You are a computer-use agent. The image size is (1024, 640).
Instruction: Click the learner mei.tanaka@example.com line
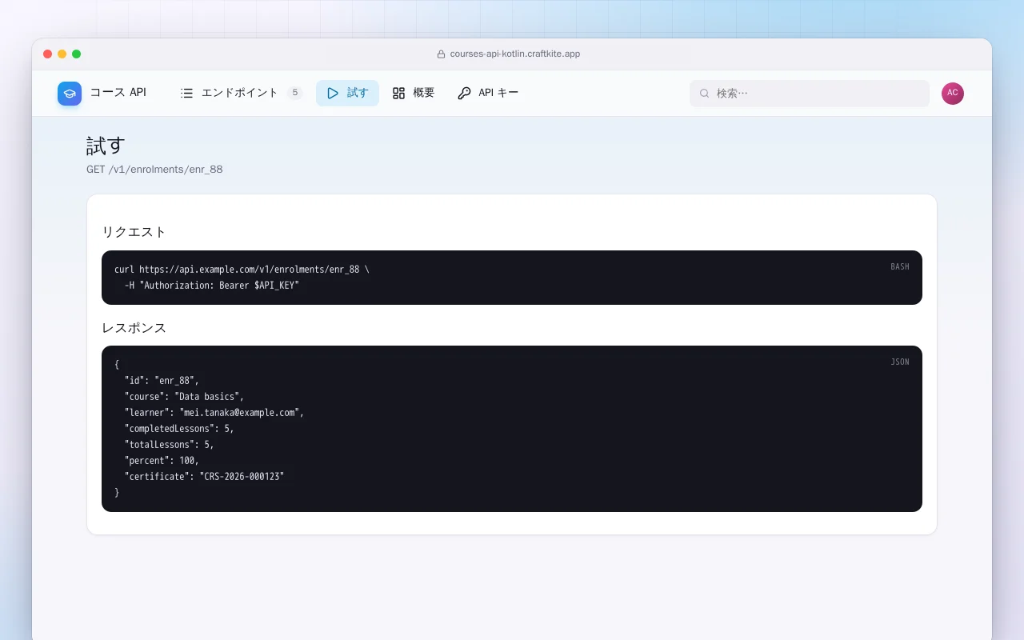coord(214,413)
